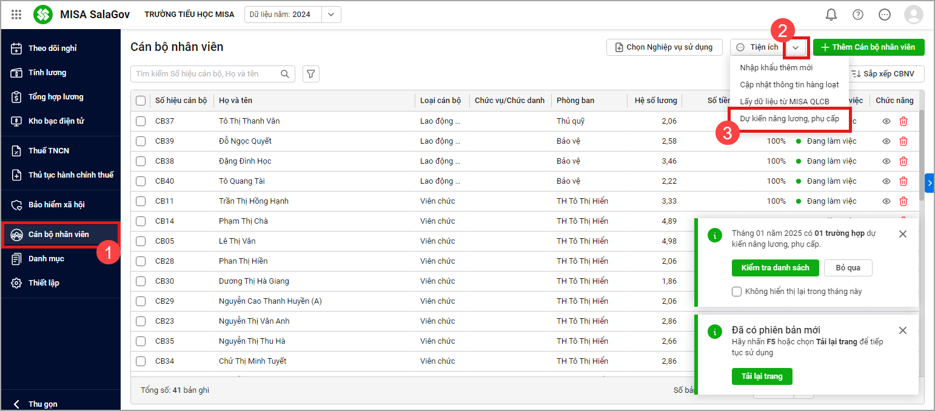Screen dimensions: 935x411
Task: Select 'Dự kiến nâng lương, phụ cấp' menu item
Action: click(789, 119)
